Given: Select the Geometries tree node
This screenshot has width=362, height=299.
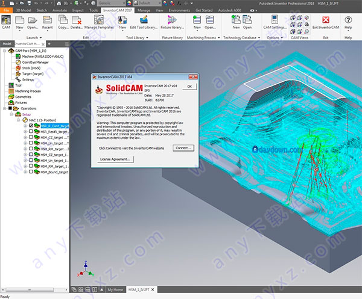Looking at the screenshot, I should [23, 97].
